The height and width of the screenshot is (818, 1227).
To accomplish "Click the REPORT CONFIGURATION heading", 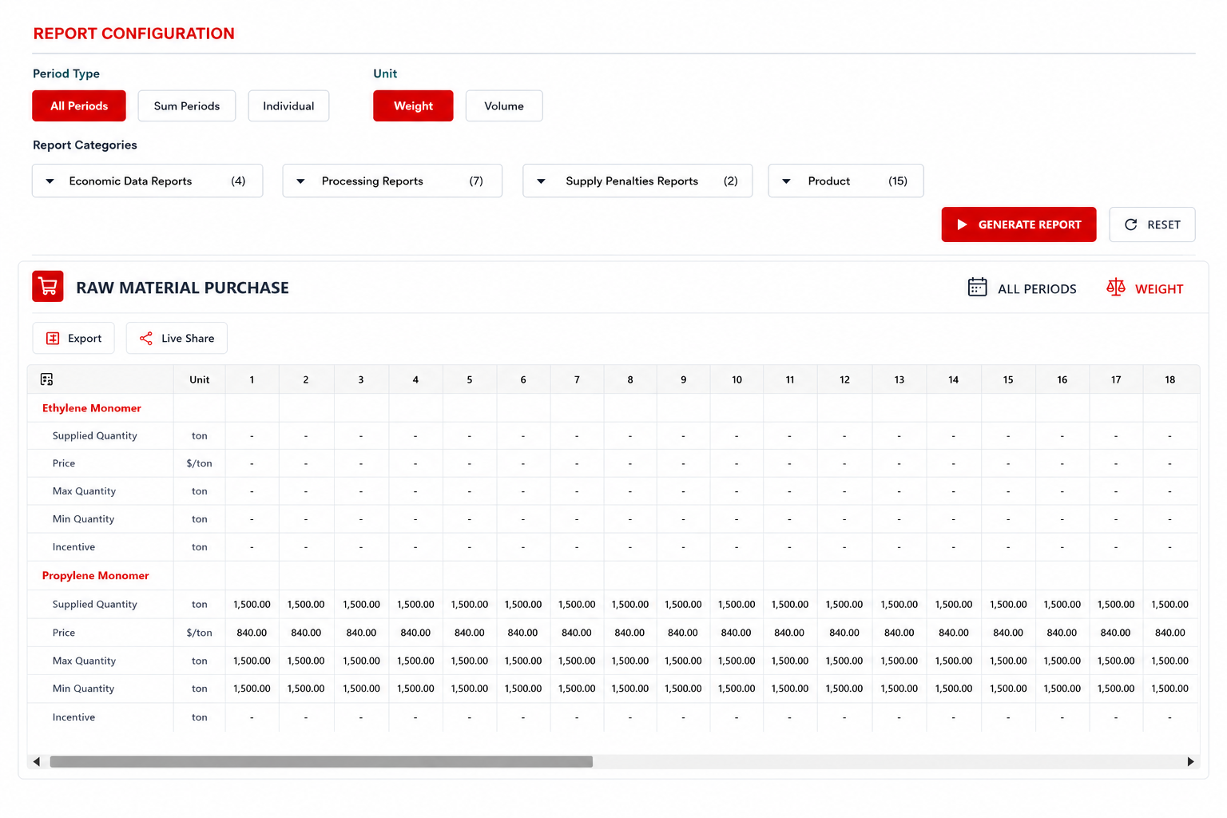I will tap(134, 34).
